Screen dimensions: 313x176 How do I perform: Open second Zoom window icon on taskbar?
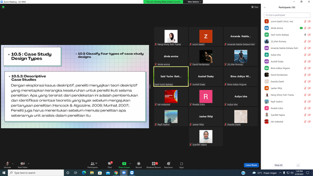[x=132, y=173]
